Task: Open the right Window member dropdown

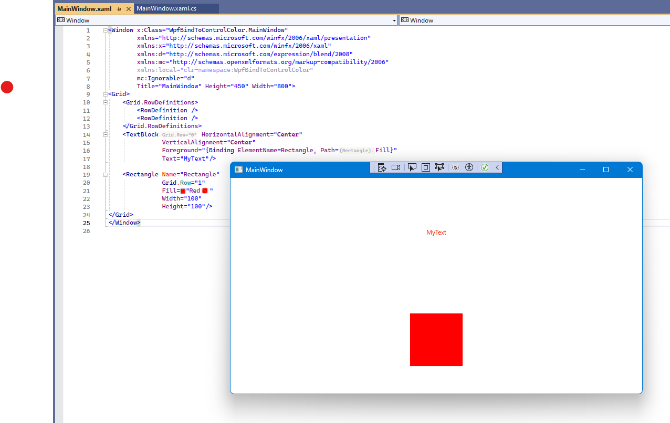Action: click(x=535, y=20)
